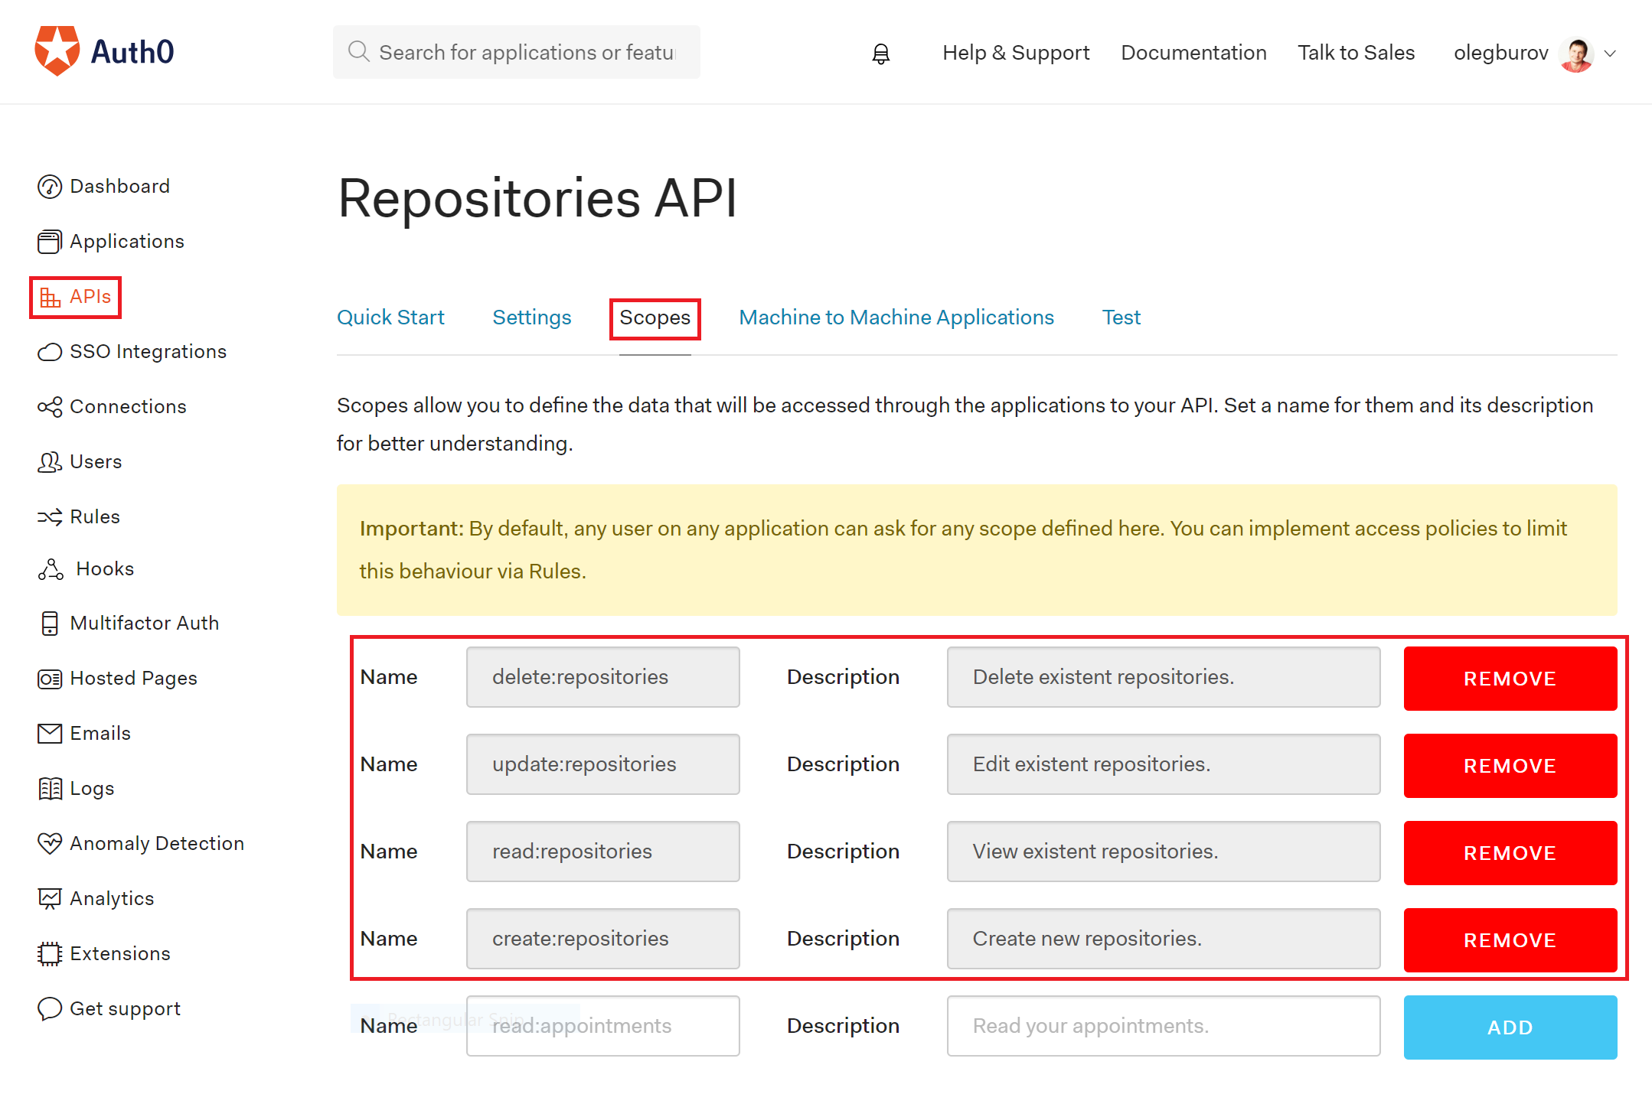This screenshot has width=1652, height=1117.
Task: Remove the create:repositories scope
Action: point(1510,940)
